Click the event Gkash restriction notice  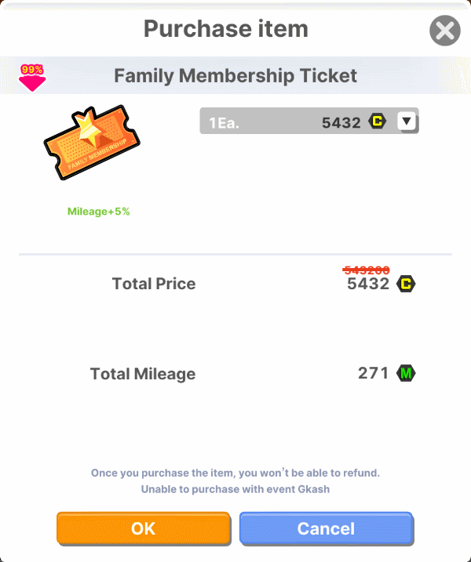click(x=235, y=489)
